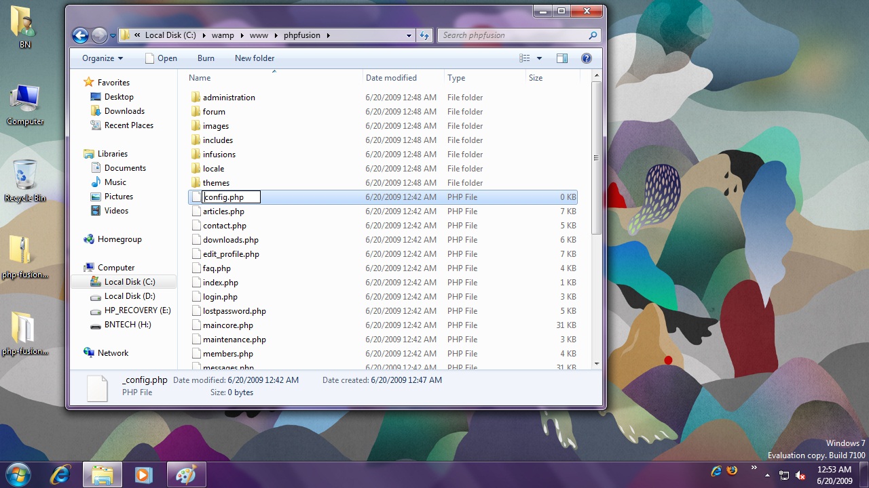Click the Back navigation arrow button
Viewport: 869px width, 488px height.
coord(80,35)
